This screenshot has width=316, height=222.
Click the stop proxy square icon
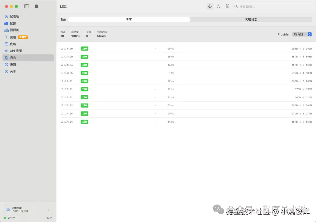36,6
